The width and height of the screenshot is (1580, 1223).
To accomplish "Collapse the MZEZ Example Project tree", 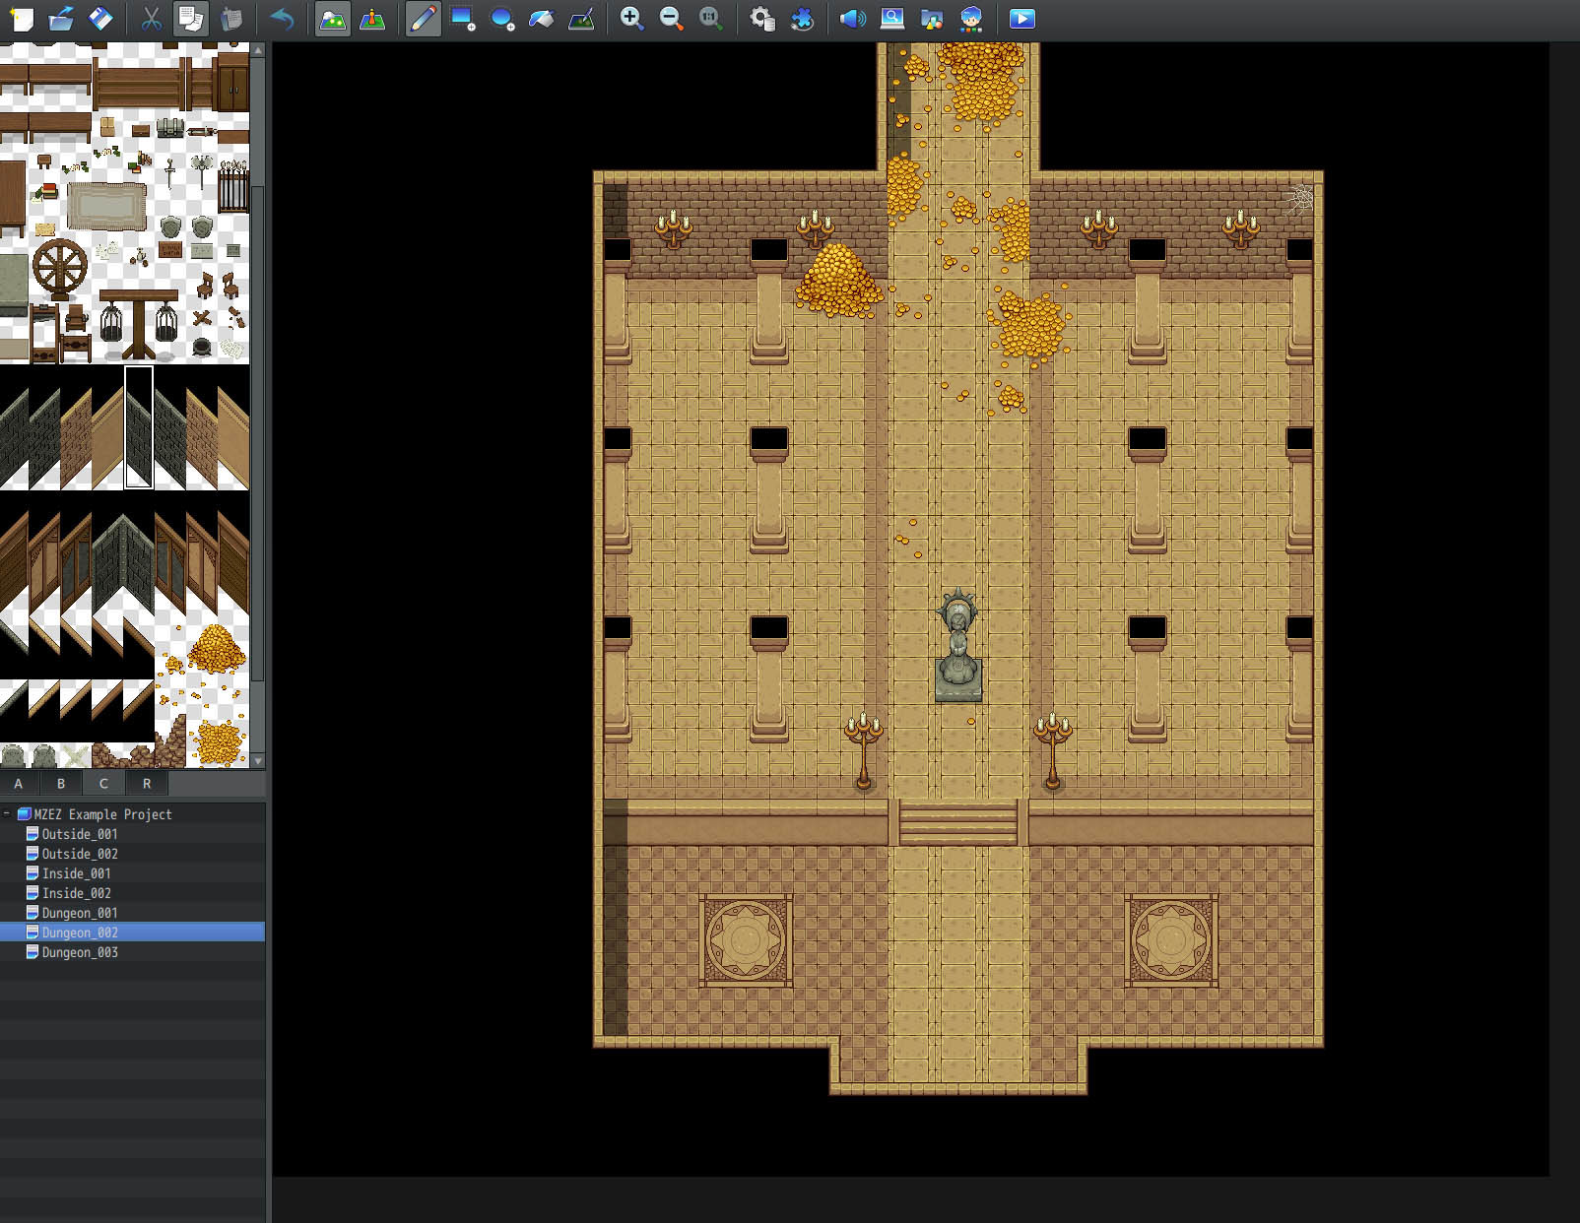I will click(x=8, y=814).
